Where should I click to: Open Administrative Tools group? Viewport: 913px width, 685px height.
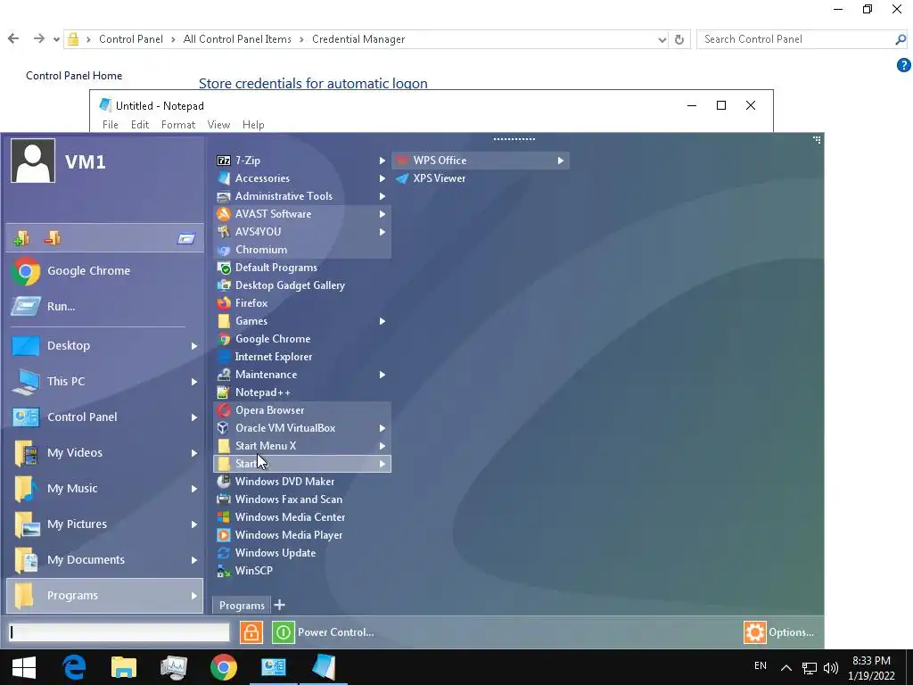point(302,196)
